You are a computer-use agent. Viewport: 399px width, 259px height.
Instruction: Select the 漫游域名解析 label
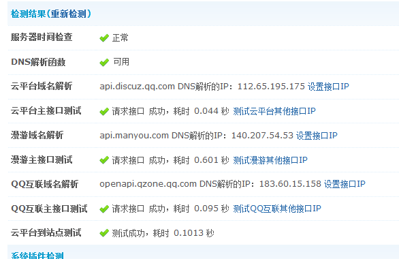tap(37, 135)
